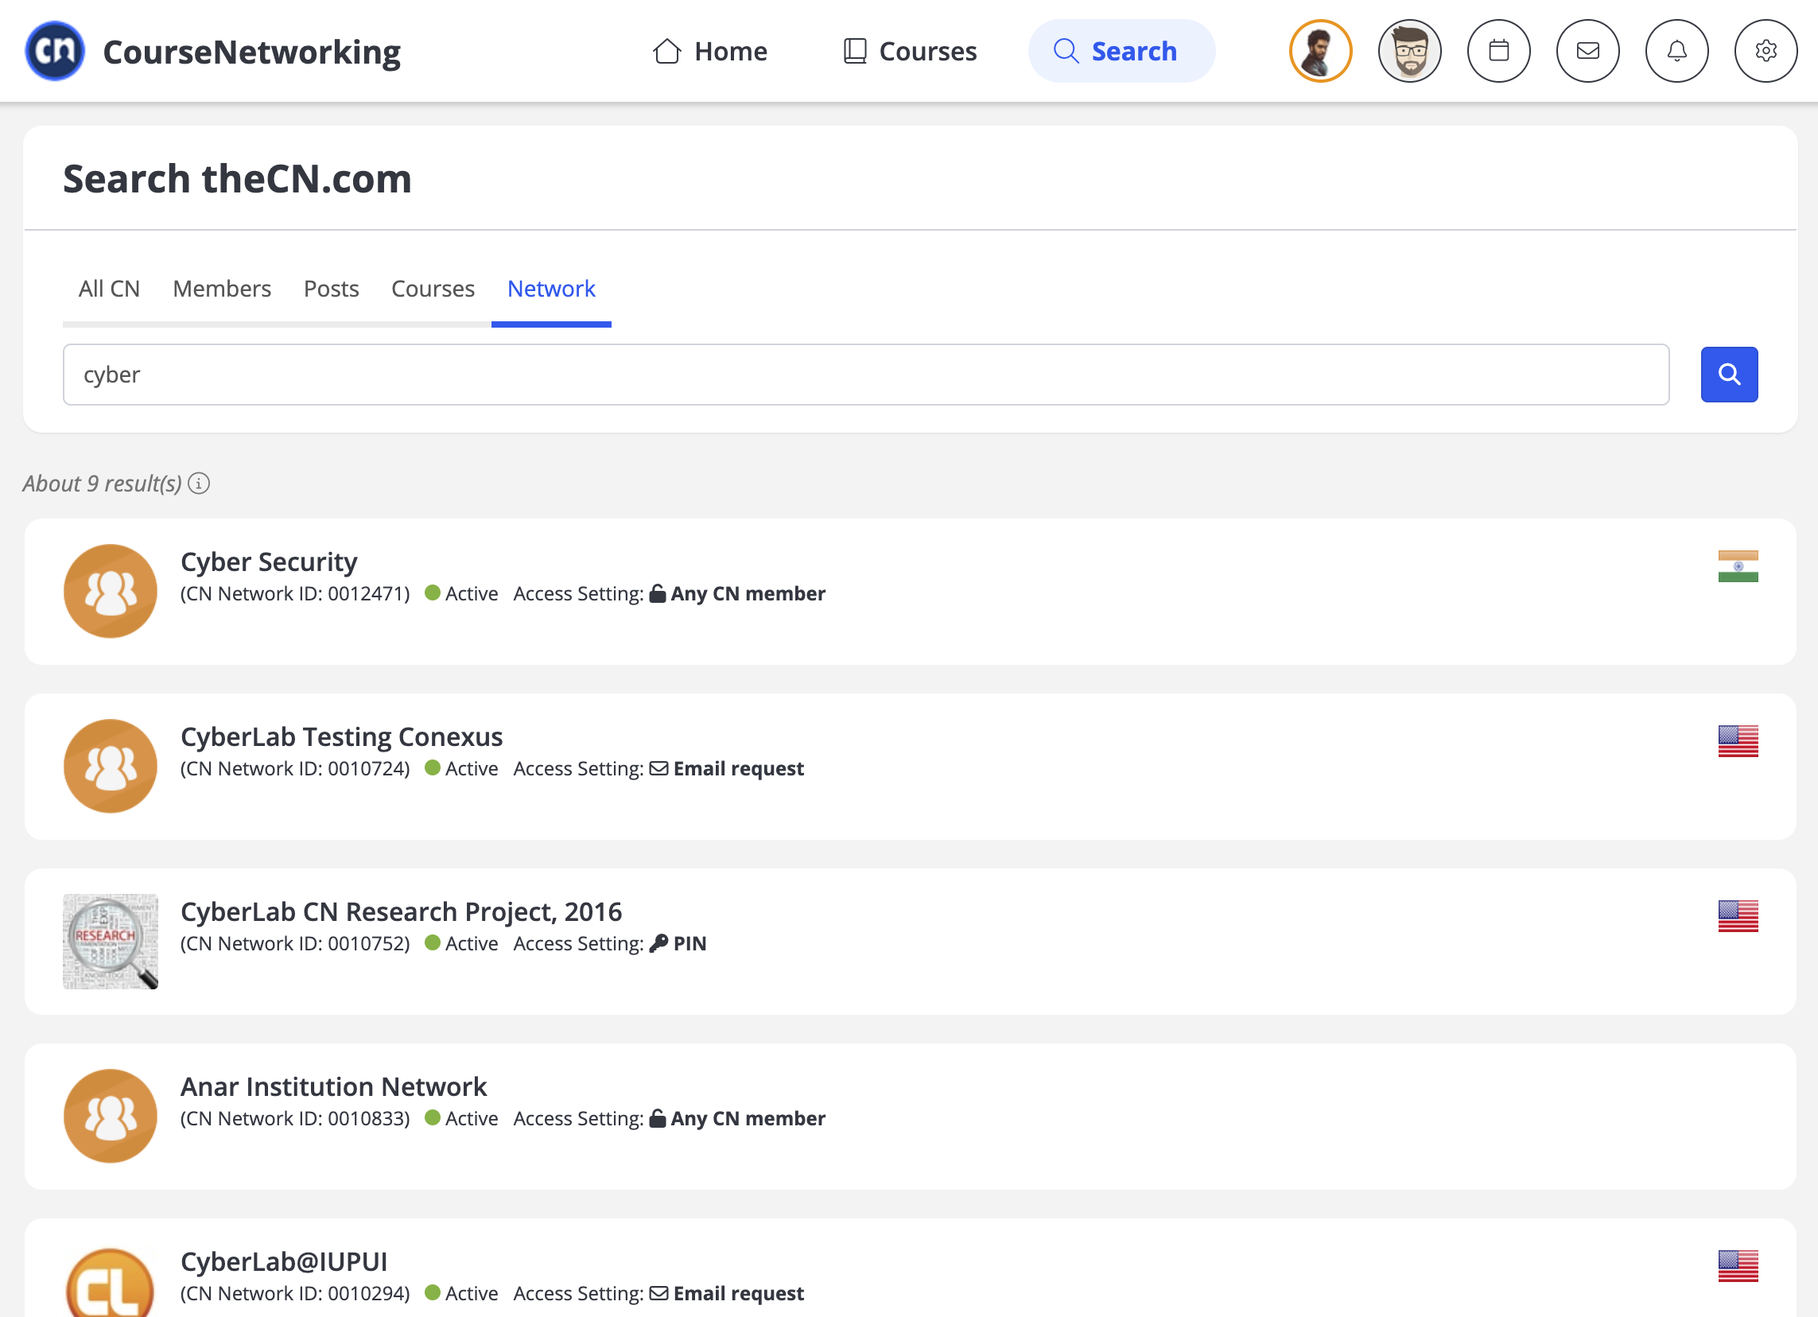Switch to the All CN tab
The image size is (1818, 1317).
click(109, 289)
